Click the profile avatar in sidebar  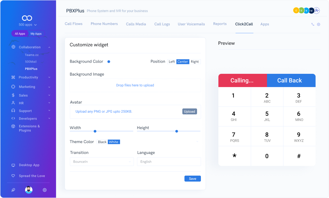pyautogui.click(x=29, y=190)
